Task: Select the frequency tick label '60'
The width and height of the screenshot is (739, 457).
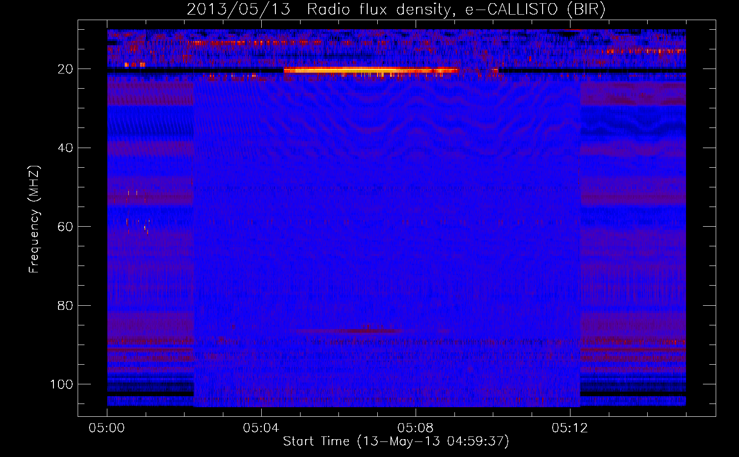Action: (65, 227)
